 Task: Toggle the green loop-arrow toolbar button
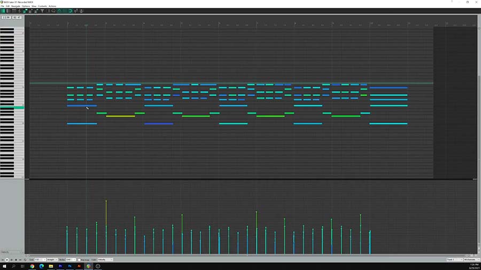point(70,11)
